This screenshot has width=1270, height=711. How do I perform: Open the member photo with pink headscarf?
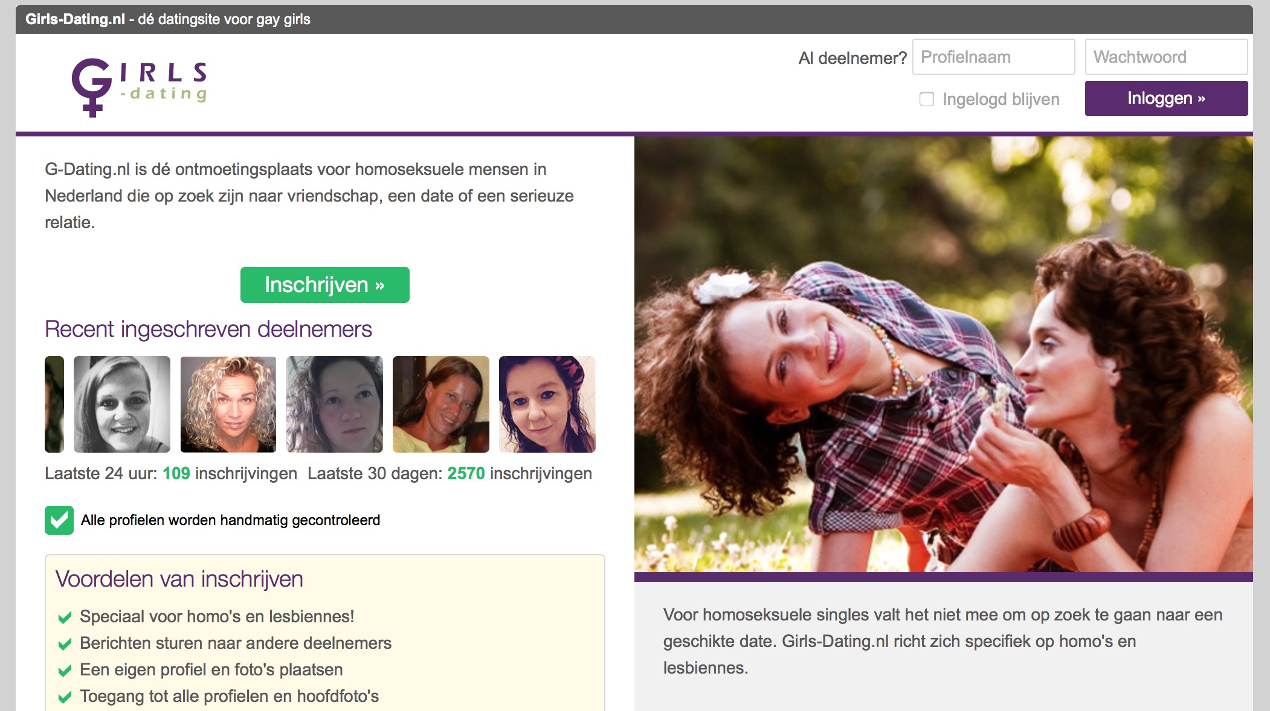pos(547,404)
